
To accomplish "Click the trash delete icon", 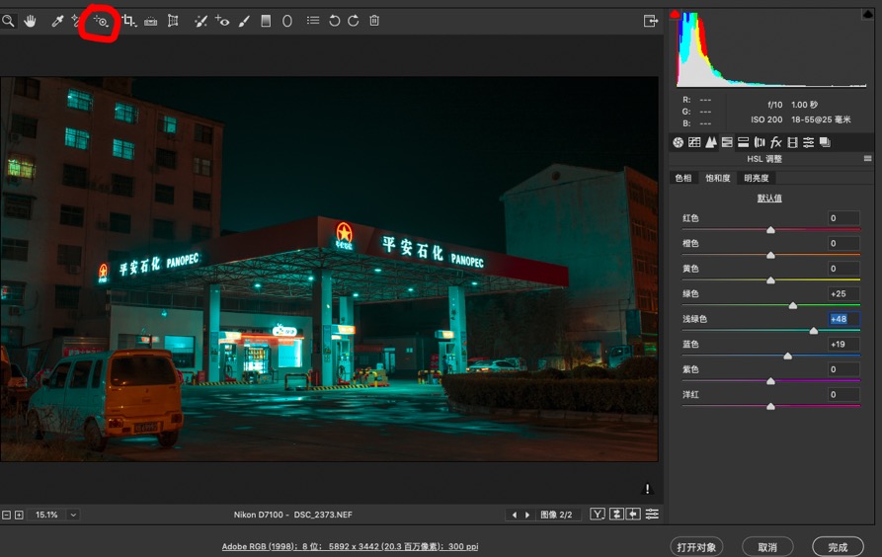I will [x=374, y=22].
